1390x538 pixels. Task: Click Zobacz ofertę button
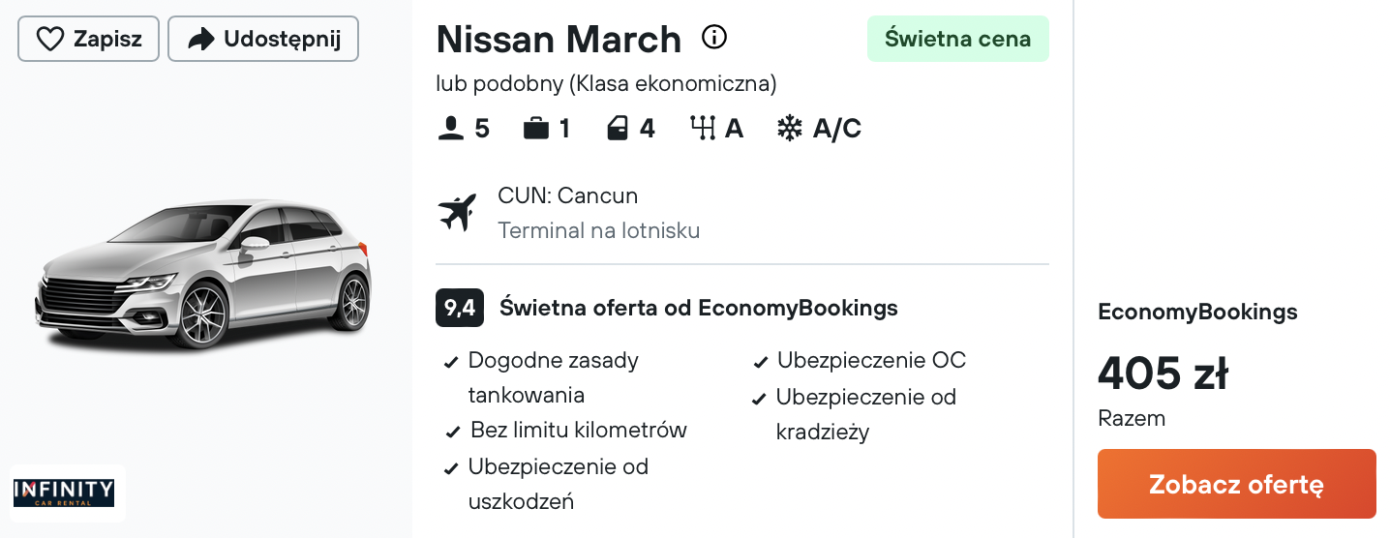coord(1236,484)
